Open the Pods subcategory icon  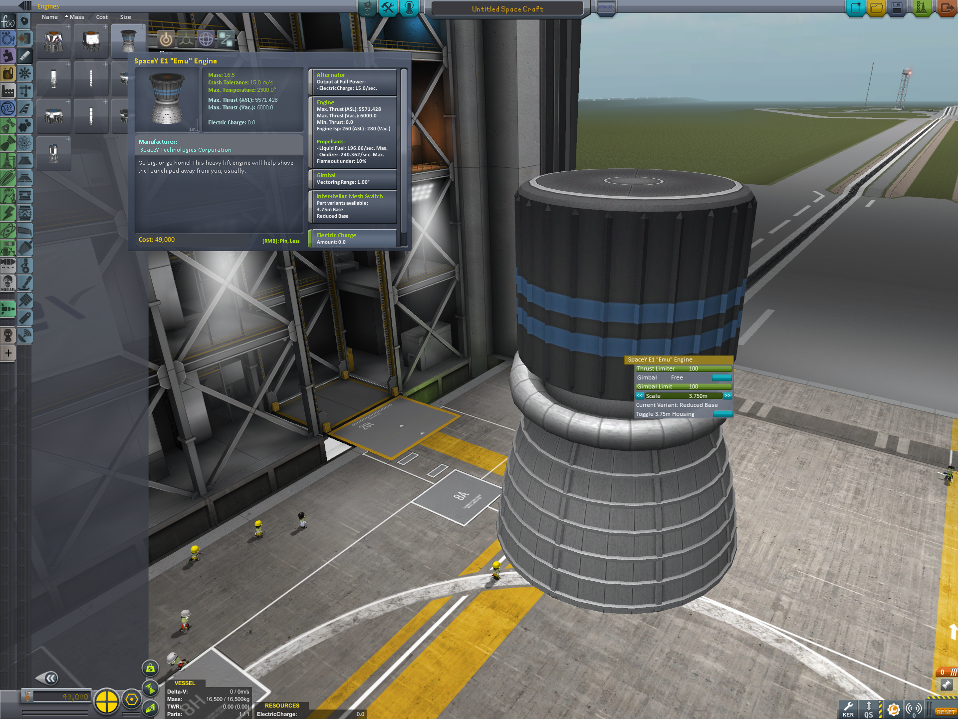tap(24, 21)
